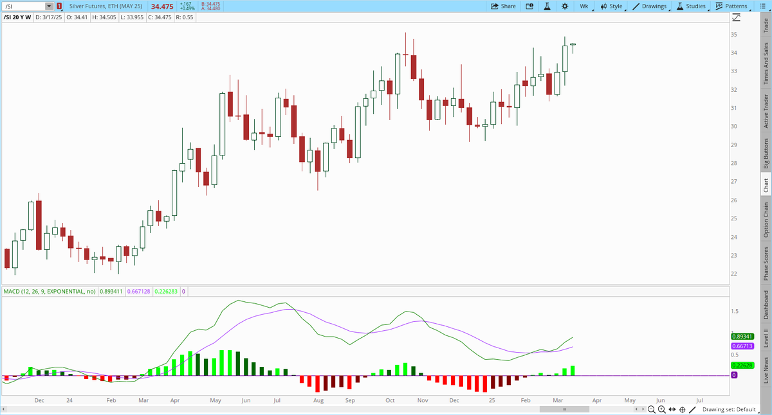Click the /SI 20 Y W chart label

[x=17, y=17]
